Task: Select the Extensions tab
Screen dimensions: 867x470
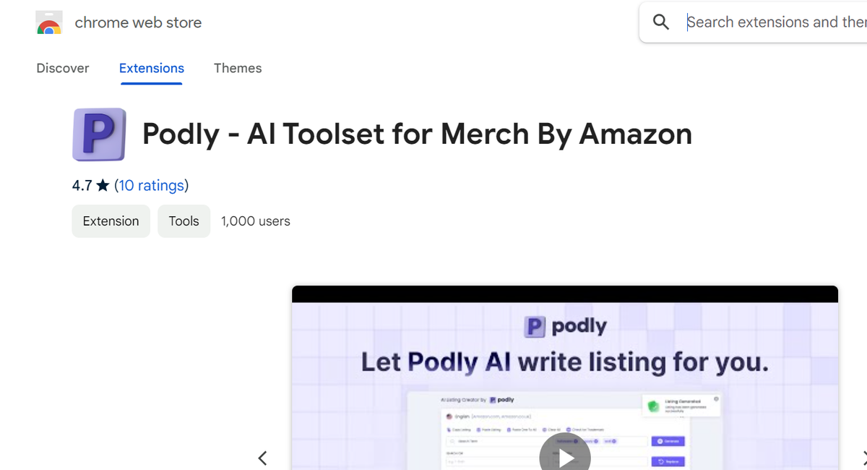Action: (151, 68)
